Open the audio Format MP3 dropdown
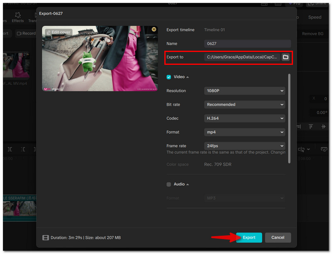The image size is (332, 254). pos(244,198)
